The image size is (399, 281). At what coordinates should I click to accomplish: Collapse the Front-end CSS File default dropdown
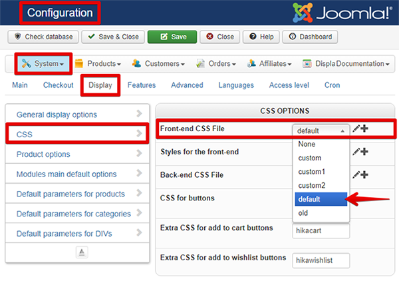[x=321, y=131]
